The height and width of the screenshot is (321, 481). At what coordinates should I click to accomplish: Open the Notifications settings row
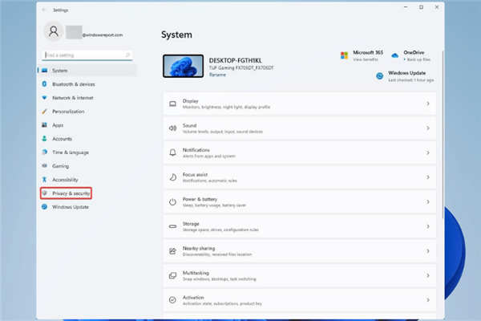click(x=300, y=152)
